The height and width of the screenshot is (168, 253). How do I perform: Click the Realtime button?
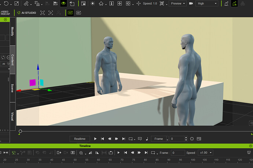80,139
